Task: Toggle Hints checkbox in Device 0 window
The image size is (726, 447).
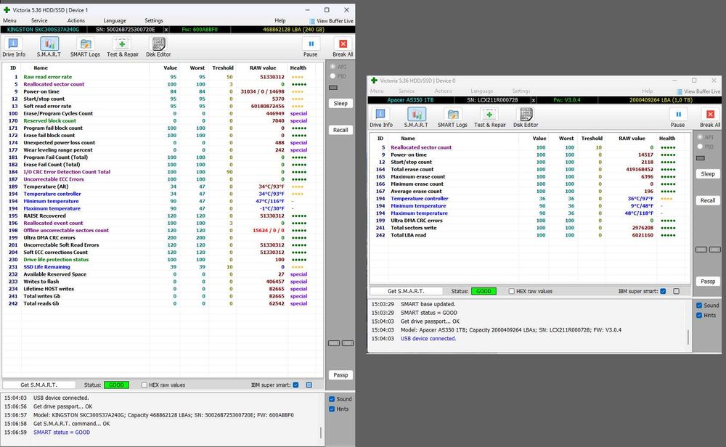Action: [699, 315]
